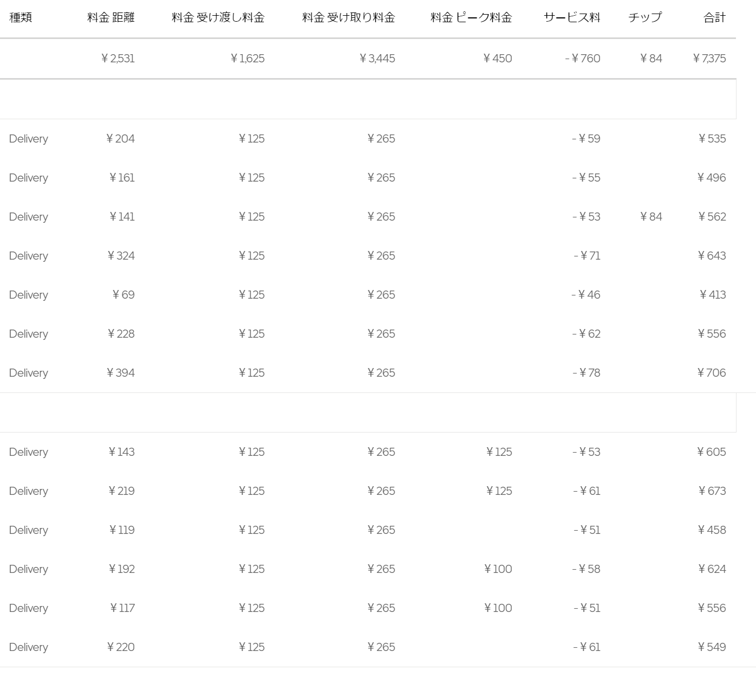Click service fee -¥78

586,373
